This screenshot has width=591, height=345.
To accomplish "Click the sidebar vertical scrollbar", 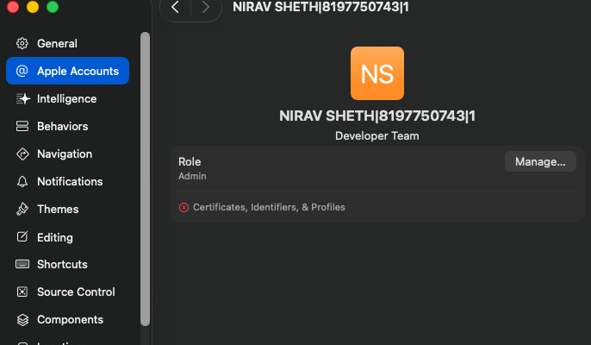I will click(145, 179).
